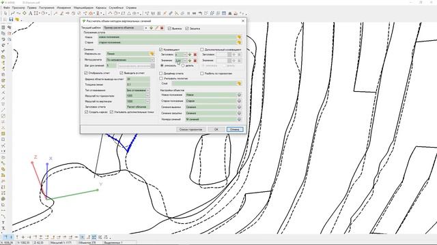The image size is (437, 245).
Task: Click the yellow layers icon beside save
Action: coord(17,20)
